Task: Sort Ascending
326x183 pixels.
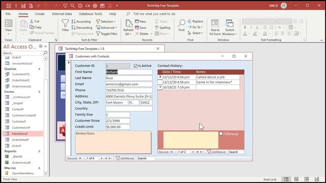Action: (x=81, y=21)
